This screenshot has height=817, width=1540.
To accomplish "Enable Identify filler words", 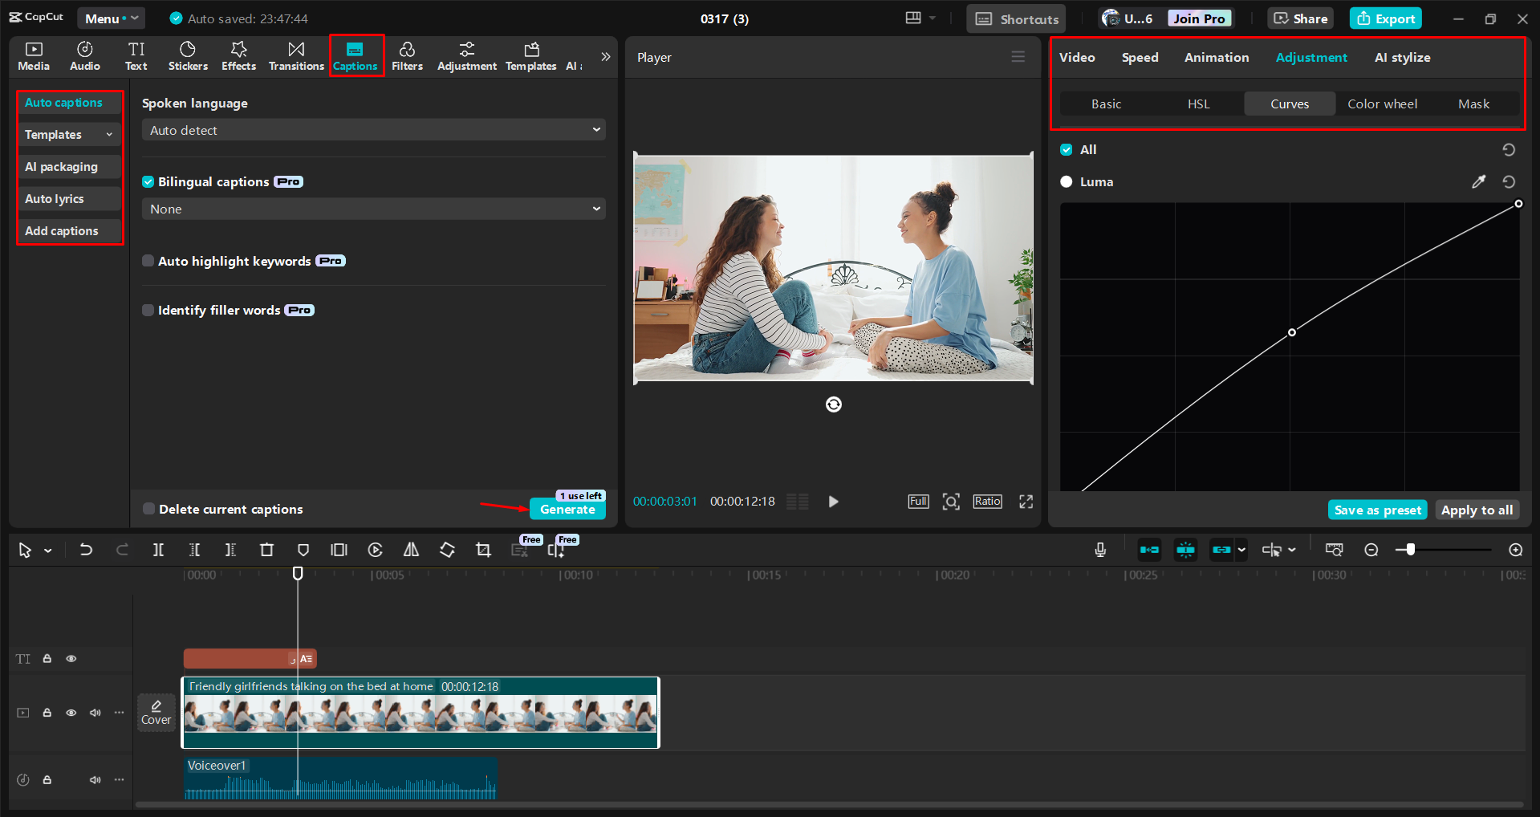I will point(148,310).
